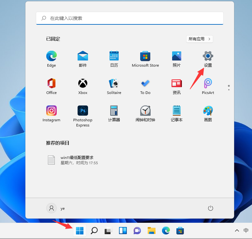
Task: Open File Explorer from the taskbar
Action: (x=151, y=231)
